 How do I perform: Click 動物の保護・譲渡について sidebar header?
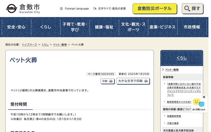(x=177, y=109)
